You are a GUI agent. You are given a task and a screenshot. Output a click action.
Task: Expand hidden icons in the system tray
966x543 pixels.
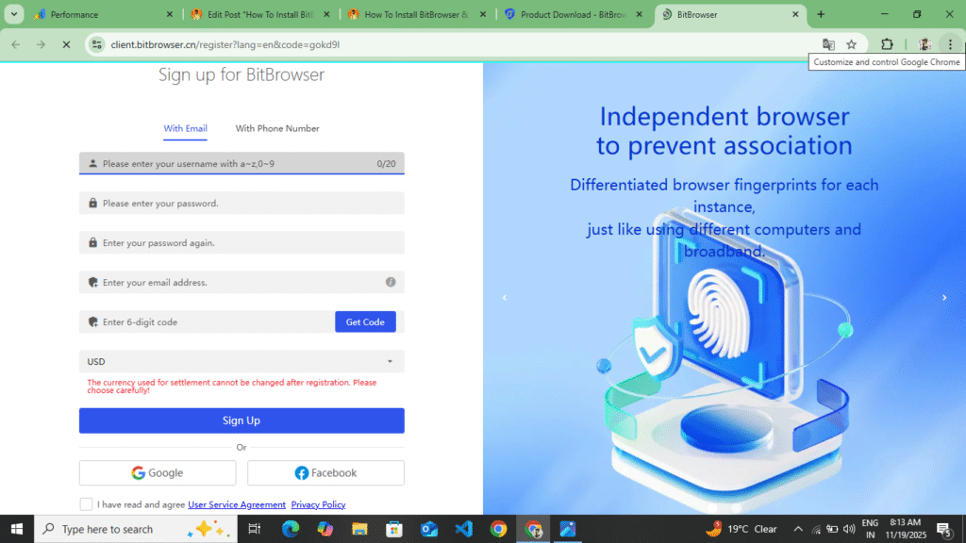tap(798, 529)
